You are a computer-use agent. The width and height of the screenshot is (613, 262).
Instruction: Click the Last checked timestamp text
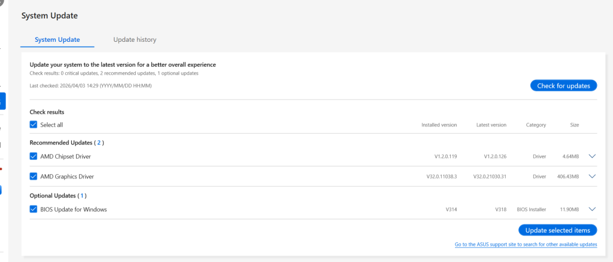90,86
